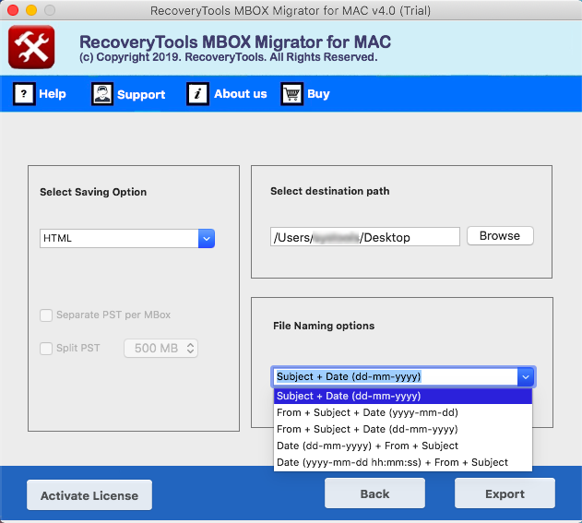Image resolution: width=582 pixels, height=523 pixels.
Task: Open the Help label in toolbar
Action: pos(53,94)
